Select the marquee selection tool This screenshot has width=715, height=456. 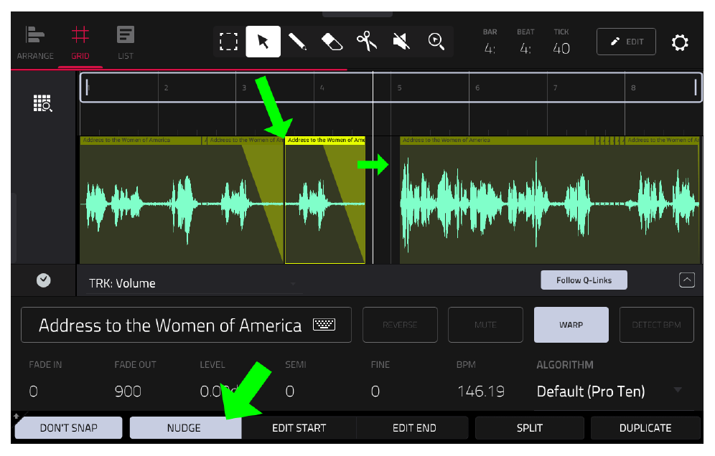click(228, 42)
